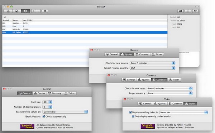Click the toolbar toggle pill in the iStockEX title bar
The image size is (215, 133).
(197, 6)
